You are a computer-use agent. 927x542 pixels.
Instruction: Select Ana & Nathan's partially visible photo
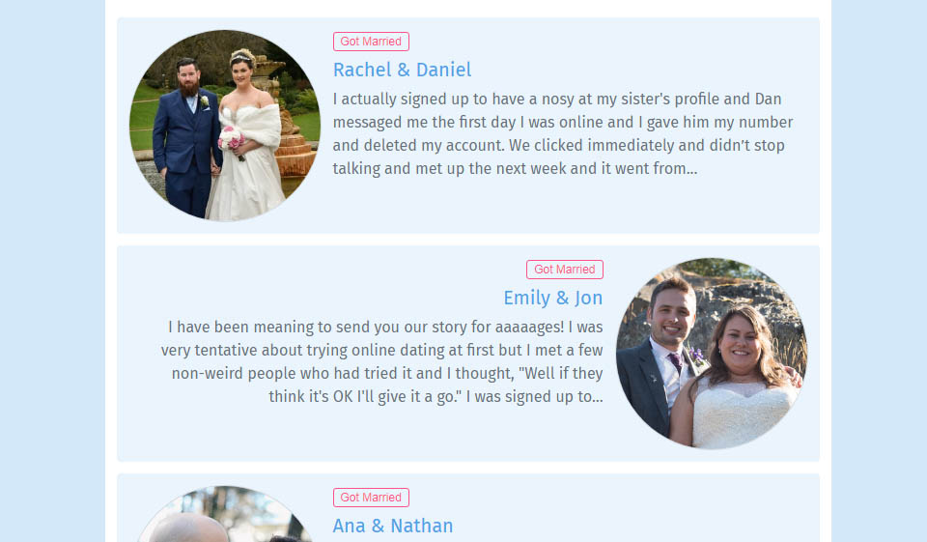click(225, 514)
